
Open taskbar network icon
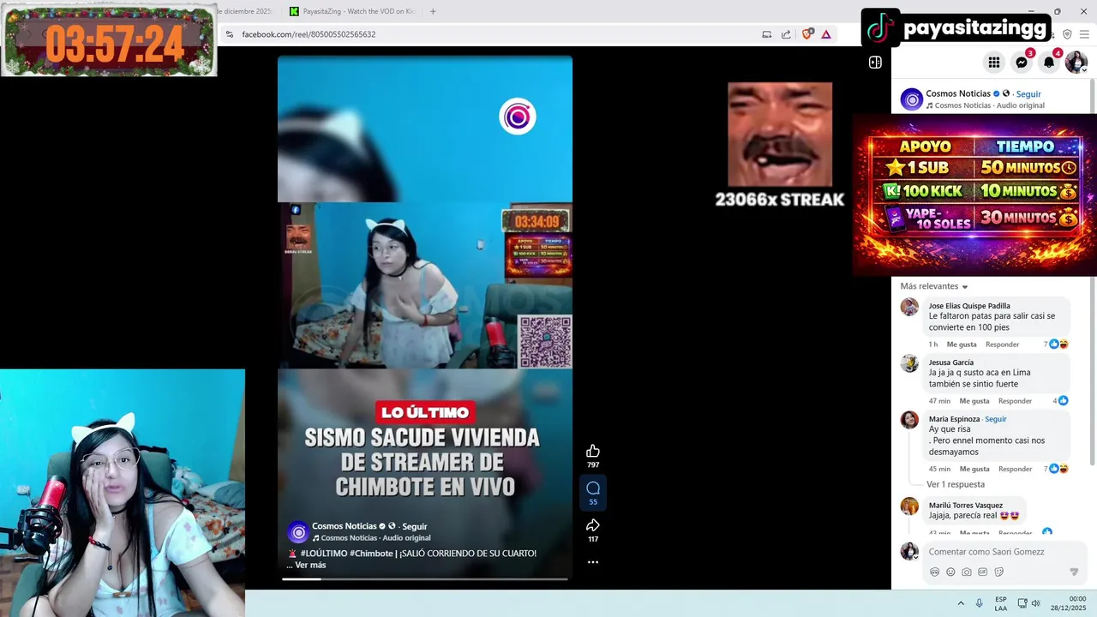(1022, 603)
